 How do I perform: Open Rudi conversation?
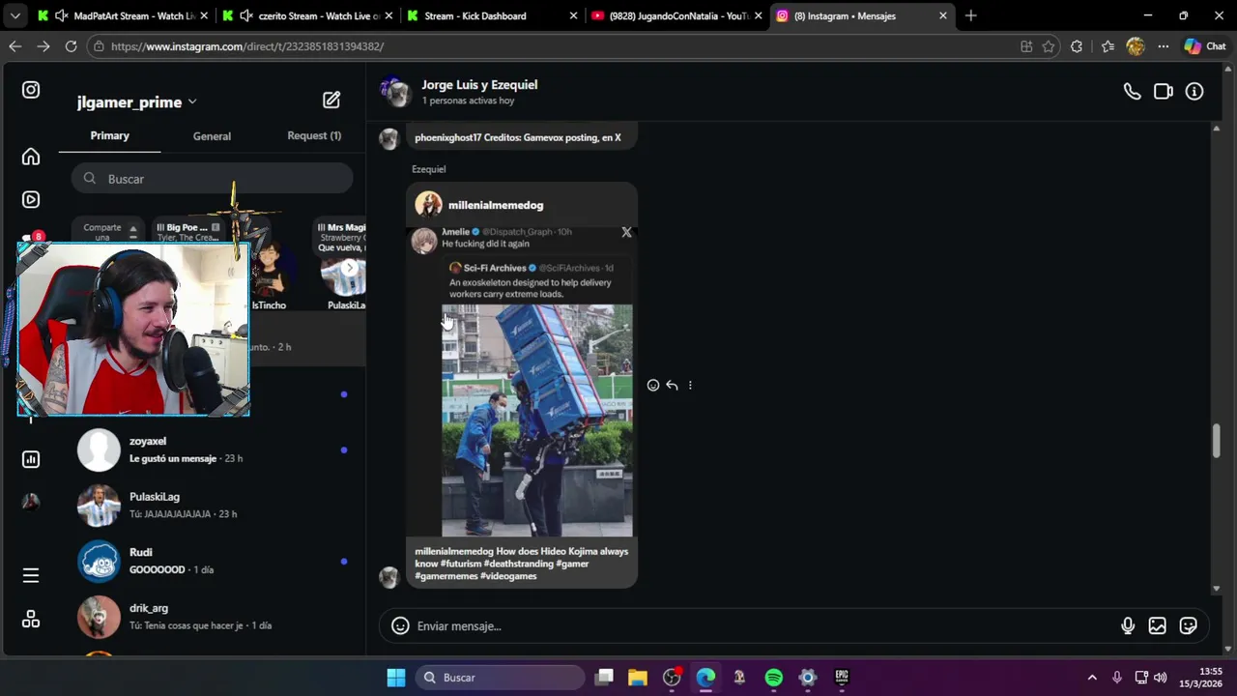212,562
